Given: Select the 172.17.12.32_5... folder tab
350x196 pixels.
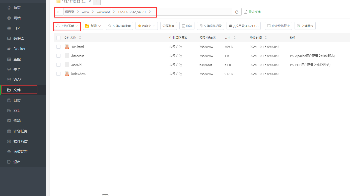Looking at the screenshot, I should coord(74,2).
